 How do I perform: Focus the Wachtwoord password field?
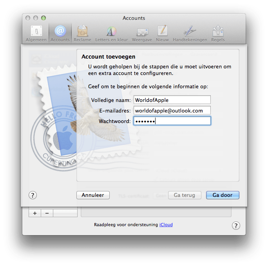tap(172, 121)
